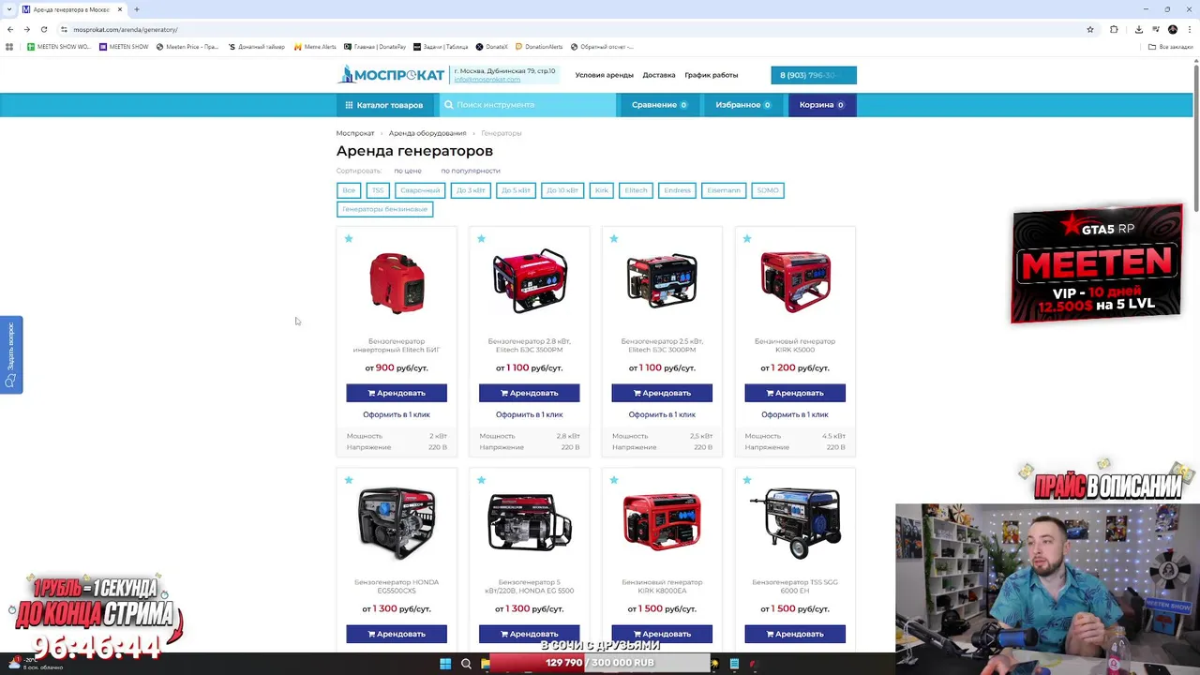Open the Избранное list
Viewport: 1200px width, 675px height.
[x=743, y=105]
